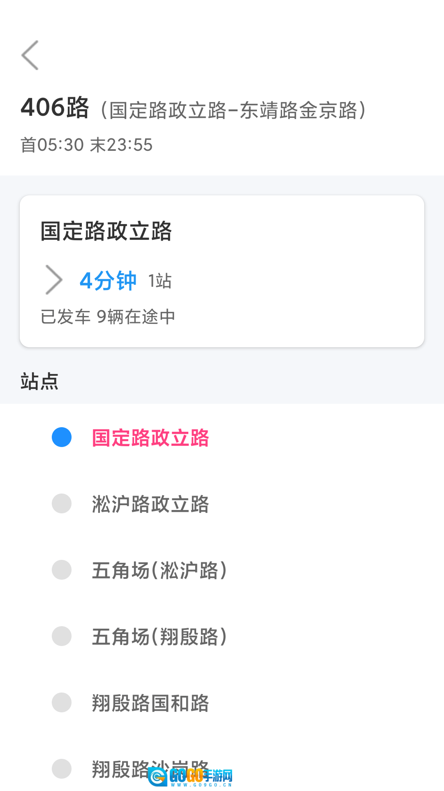Select gray dot for 翔殷路国和路 stop
The height and width of the screenshot is (791, 444).
(x=62, y=702)
